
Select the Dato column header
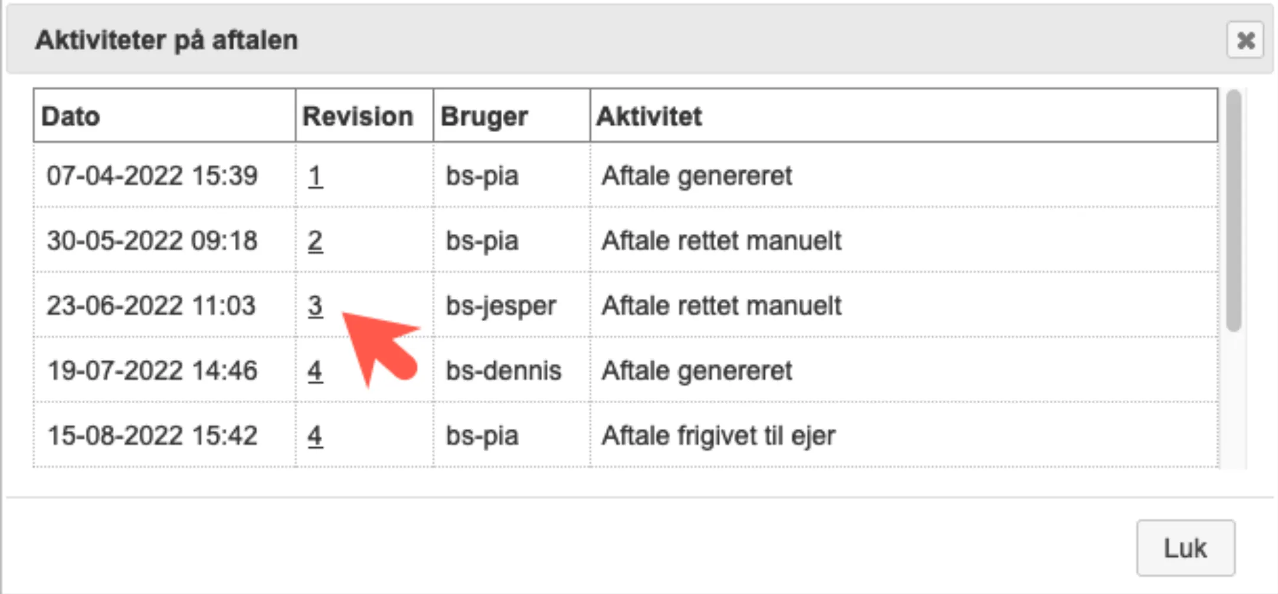[x=69, y=115]
